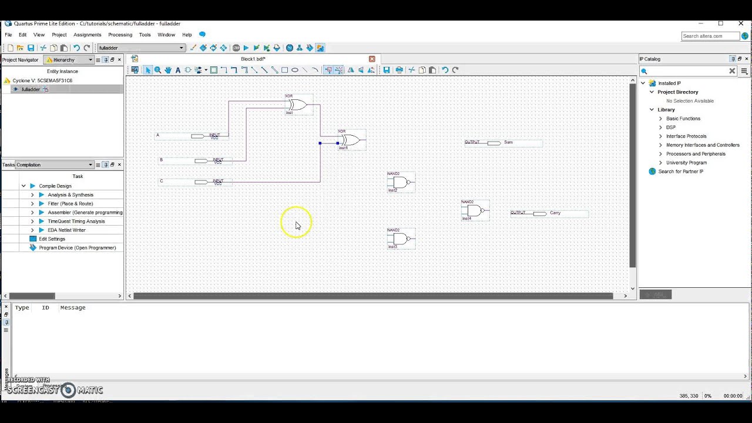Toggle pin on IP Catalog panel
Viewport: 752px width, 423px height.
tap(733, 59)
